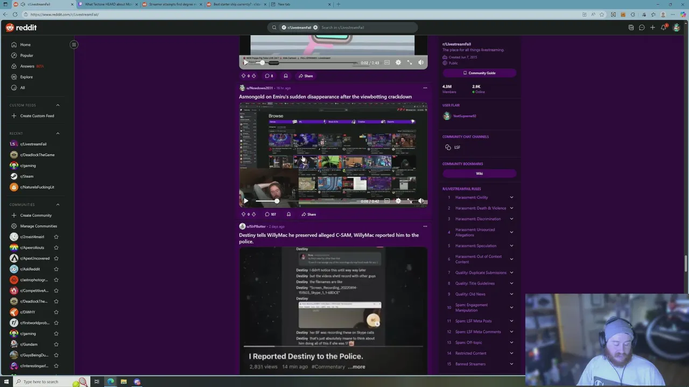Seek along the Asmongold video progress bar
689x387 pixels.
click(306, 201)
